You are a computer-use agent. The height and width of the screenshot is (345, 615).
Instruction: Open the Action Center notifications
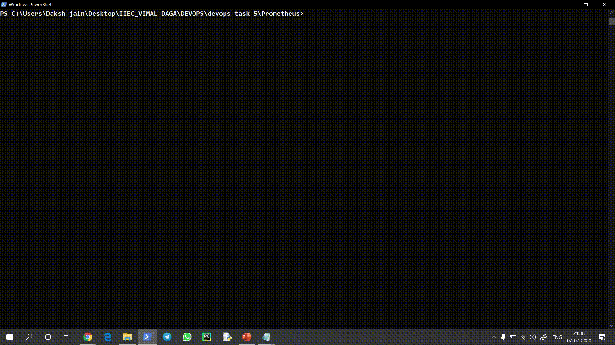coord(602,337)
